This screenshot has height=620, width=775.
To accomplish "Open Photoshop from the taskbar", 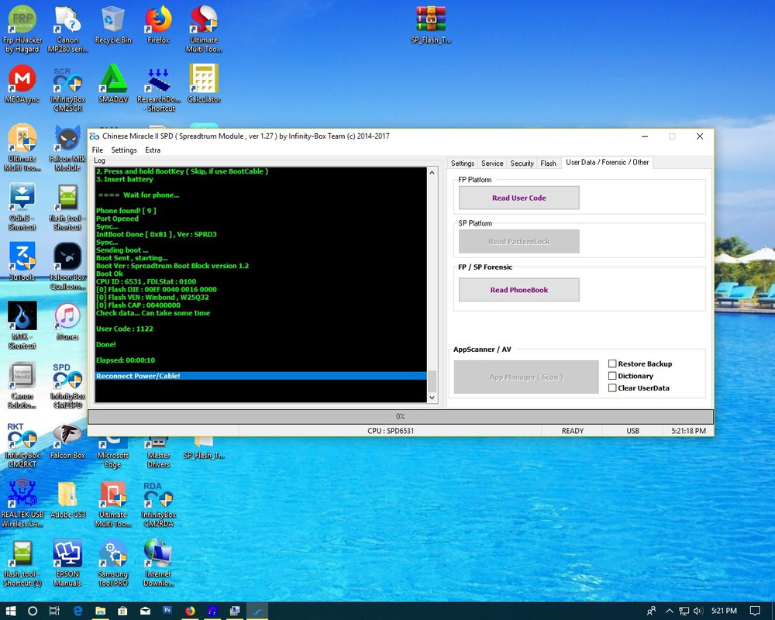I will tap(167, 611).
